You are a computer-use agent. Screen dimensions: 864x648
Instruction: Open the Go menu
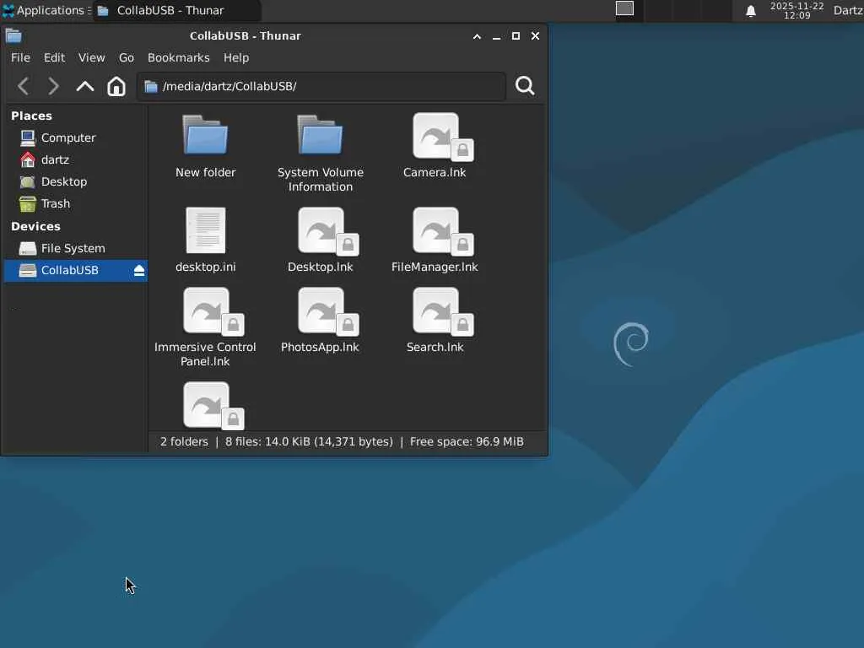[127, 58]
